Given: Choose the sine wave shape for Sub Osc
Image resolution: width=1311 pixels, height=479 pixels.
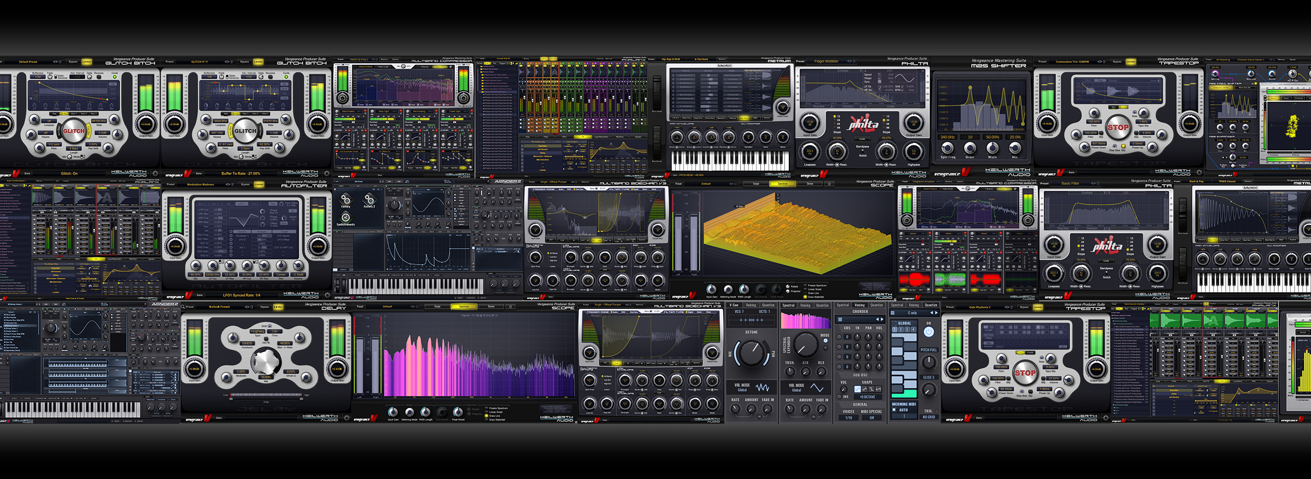Looking at the screenshot, I should point(858,389).
